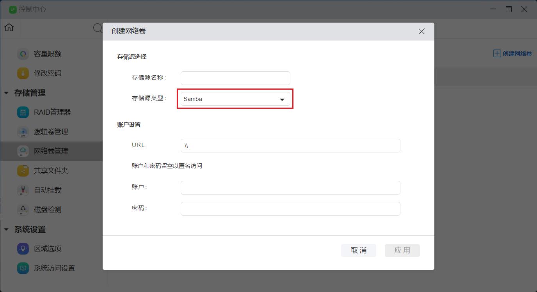Click inside the URL input field
The image size is (537, 292).
coord(290,145)
